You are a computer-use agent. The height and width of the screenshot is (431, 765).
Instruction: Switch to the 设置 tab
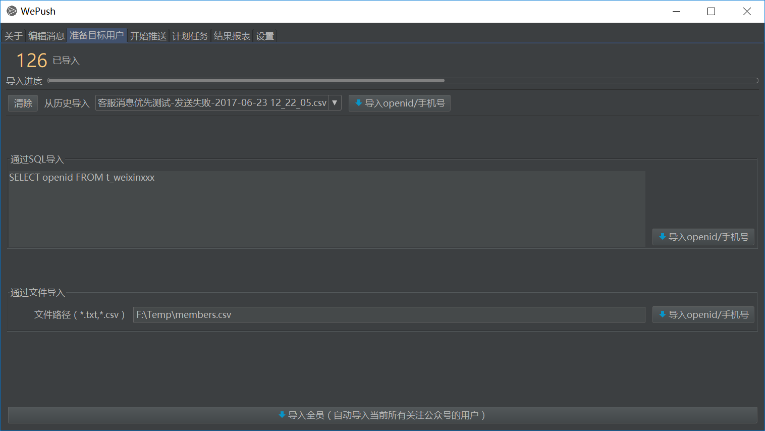pos(265,35)
